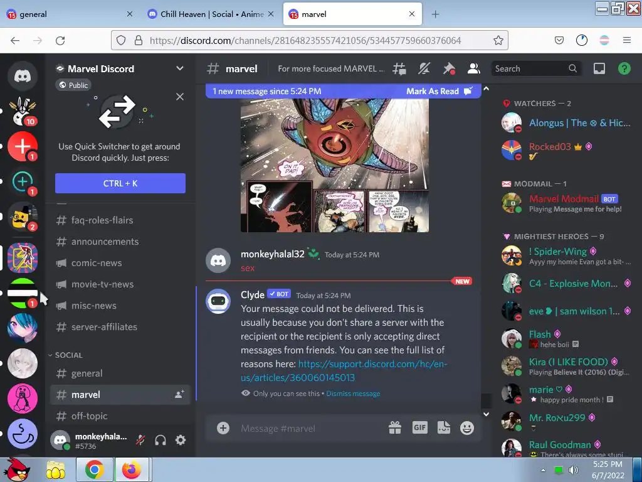Open the Marvel Discord server icon
Screen dimensions: 642x482
(23, 258)
